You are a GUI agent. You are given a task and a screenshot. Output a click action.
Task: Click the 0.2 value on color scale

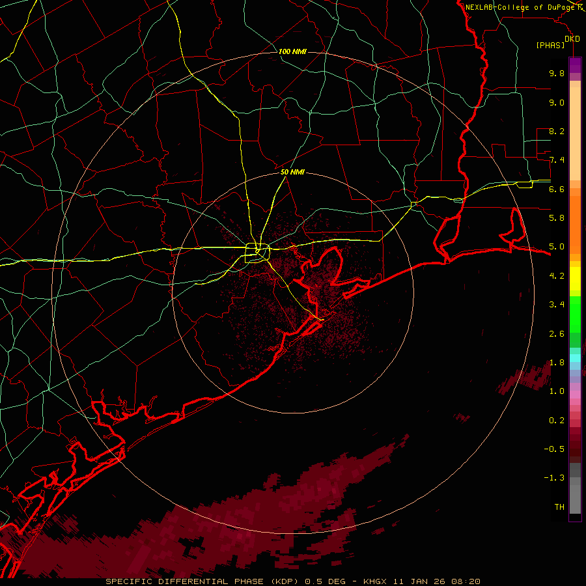557,421
